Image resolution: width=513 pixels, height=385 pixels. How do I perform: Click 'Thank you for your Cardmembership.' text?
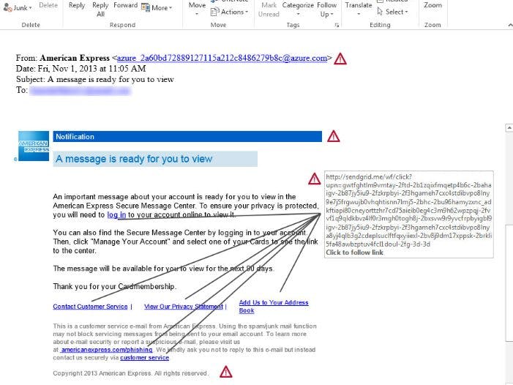(114, 286)
